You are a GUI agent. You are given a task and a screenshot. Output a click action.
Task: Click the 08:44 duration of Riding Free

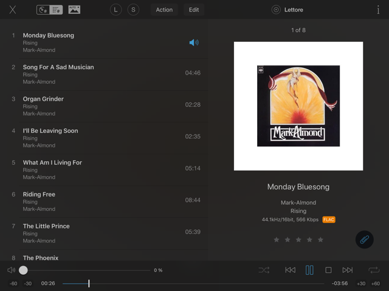coord(193,200)
